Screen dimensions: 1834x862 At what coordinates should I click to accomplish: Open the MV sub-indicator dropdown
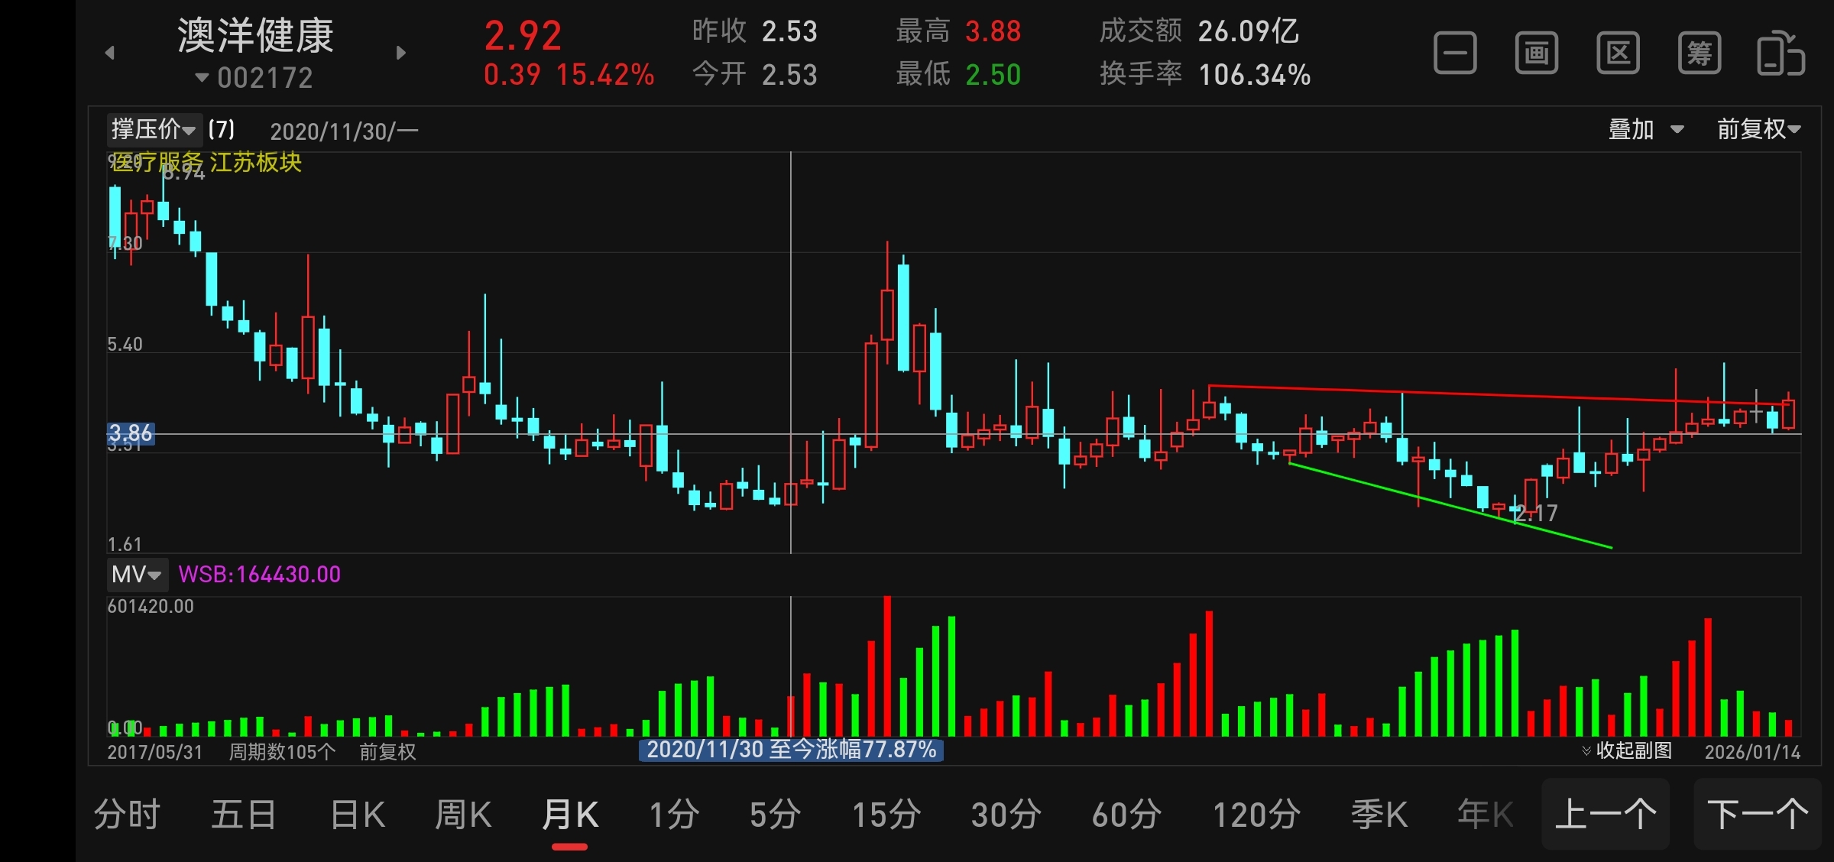[136, 574]
